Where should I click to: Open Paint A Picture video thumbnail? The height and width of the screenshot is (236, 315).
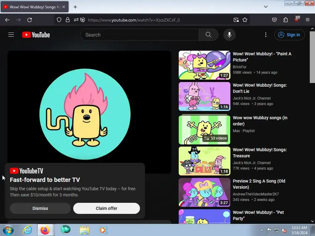click(205, 65)
